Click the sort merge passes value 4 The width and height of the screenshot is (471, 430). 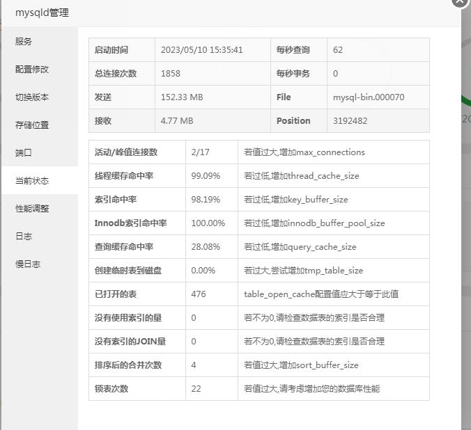(x=194, y=365)
